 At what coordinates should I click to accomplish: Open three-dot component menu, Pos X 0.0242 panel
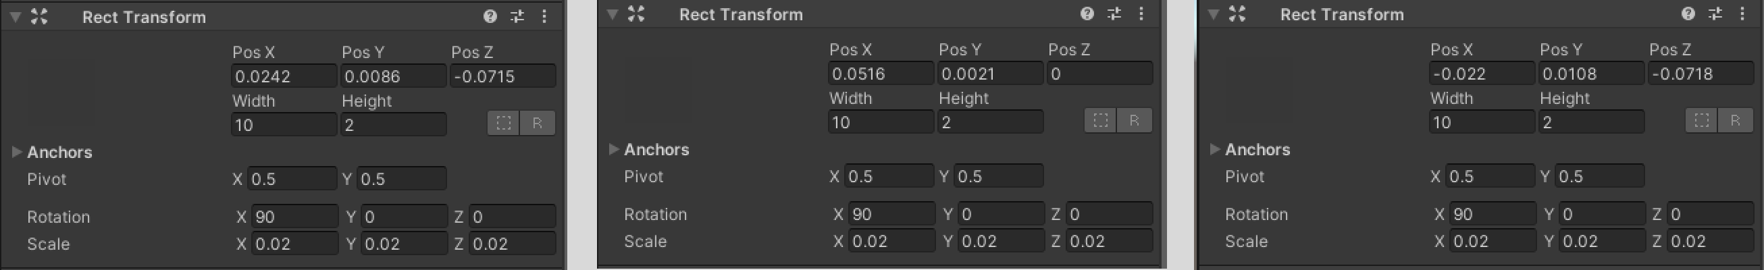[x=544, y=16]
